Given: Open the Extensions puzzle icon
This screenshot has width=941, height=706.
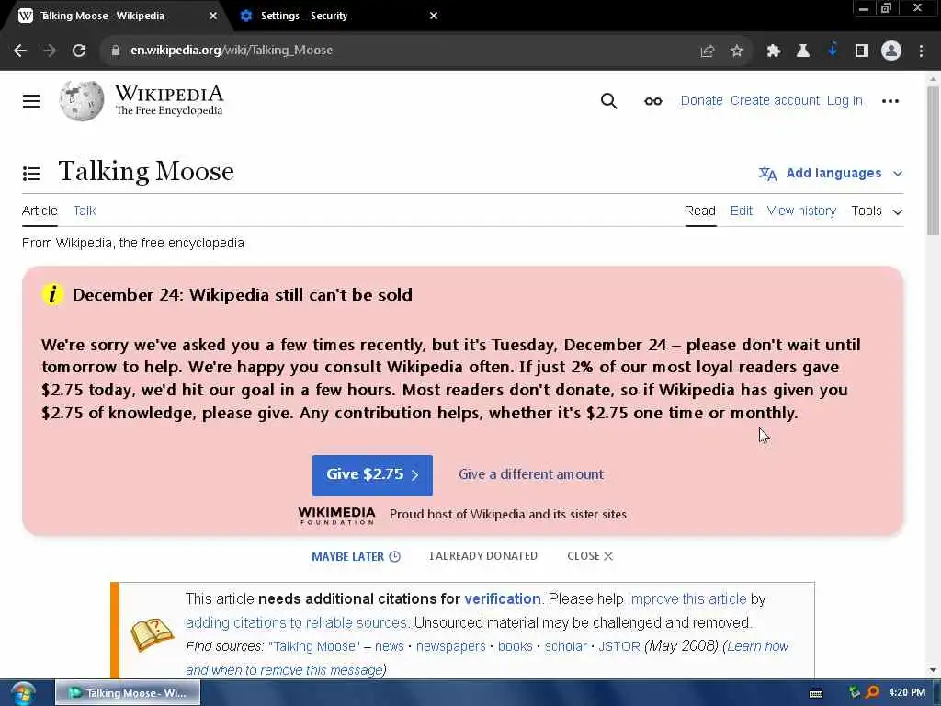Looking at the screenshot, I should point(774,51).
